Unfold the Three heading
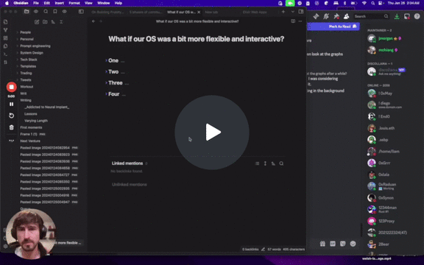 106,82
